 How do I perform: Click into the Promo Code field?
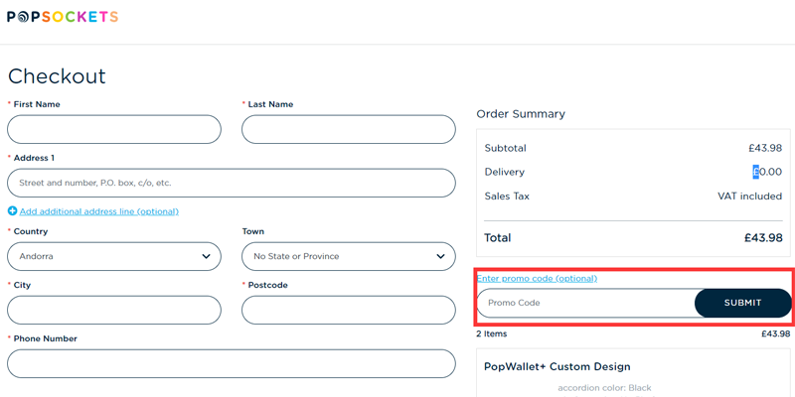coord(586,303)
